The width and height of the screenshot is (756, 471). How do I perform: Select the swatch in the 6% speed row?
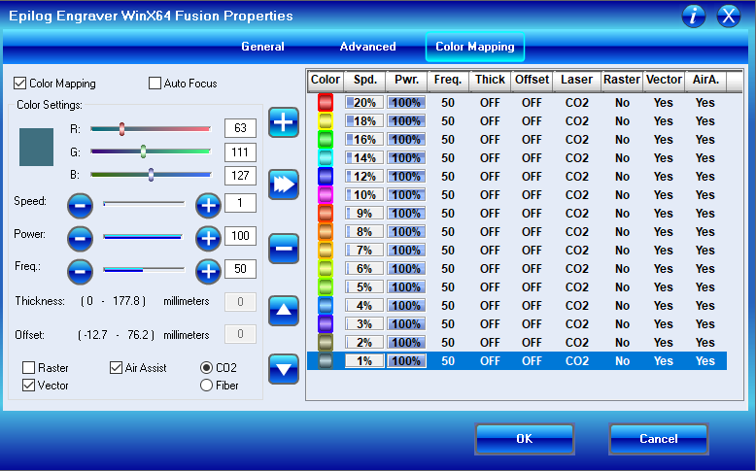[x=326, y=269]
